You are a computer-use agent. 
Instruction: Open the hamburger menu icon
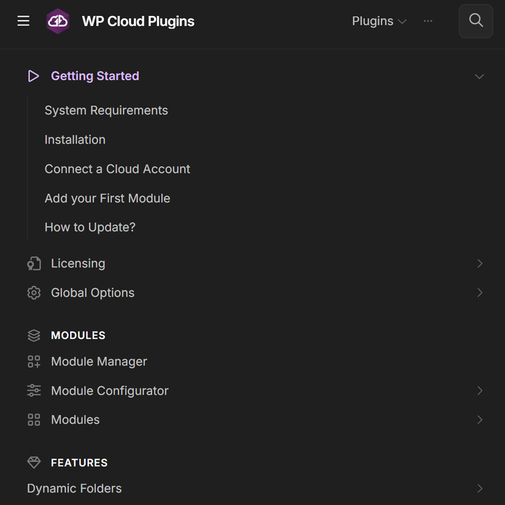point(23,21)
